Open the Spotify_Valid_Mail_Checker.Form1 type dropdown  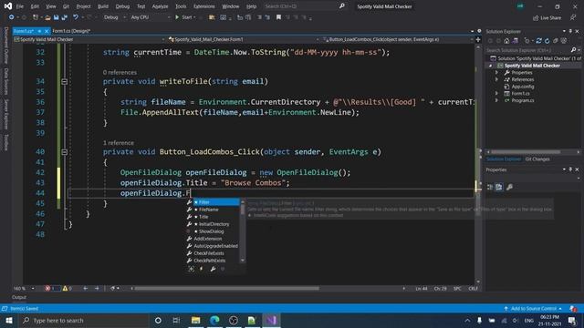tap(244, 39)
